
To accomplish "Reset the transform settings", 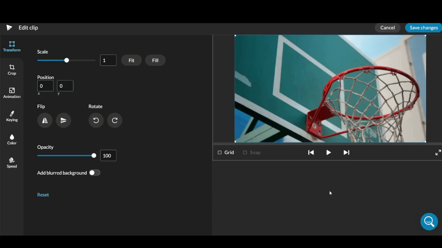I will pyautogui.click(x=43, y=195).
